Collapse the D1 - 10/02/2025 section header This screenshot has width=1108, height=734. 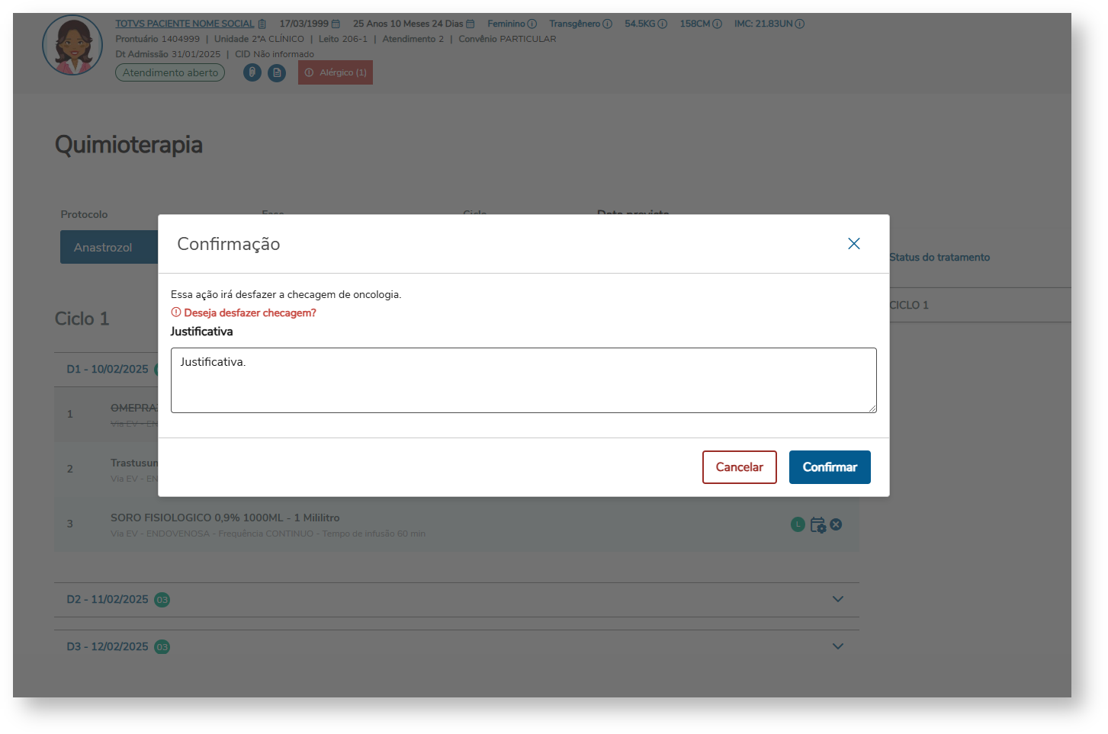pyautogui.click(x=107, y=369)
